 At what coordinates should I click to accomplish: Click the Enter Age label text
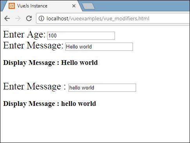click(x=24, y=35)
